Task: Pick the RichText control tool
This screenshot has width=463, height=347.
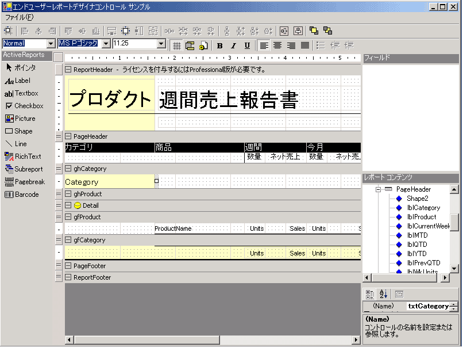Action: (23, 157)
